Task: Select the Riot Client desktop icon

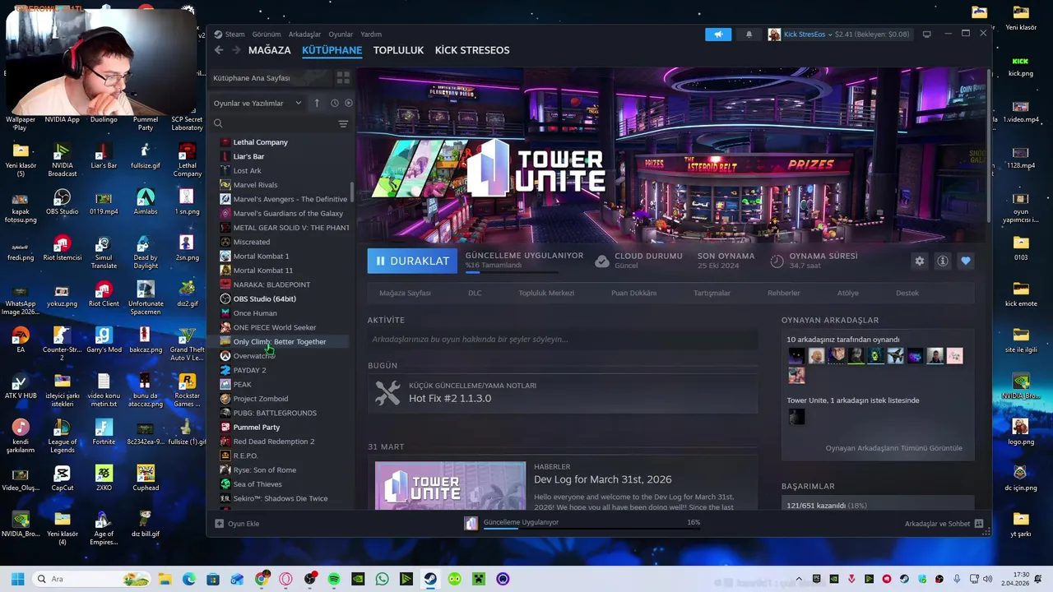Action: [104, 294]
